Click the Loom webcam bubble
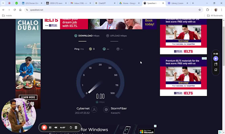Viewport: 225px width, 134px height. [x=19, y=116]
